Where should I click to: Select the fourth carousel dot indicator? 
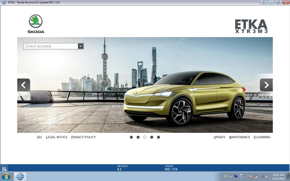(x=152, y=137)
